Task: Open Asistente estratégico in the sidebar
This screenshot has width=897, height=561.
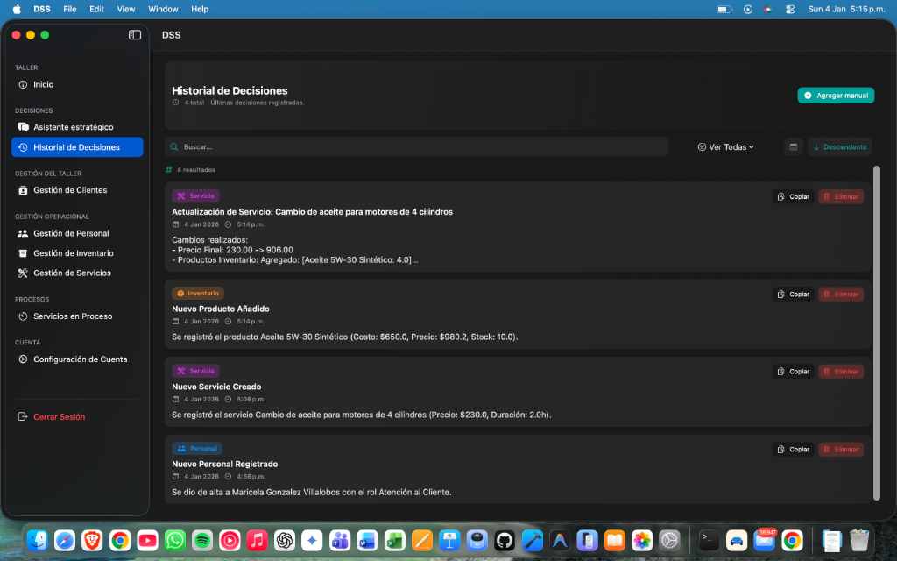Action: [x=73, y=128]
